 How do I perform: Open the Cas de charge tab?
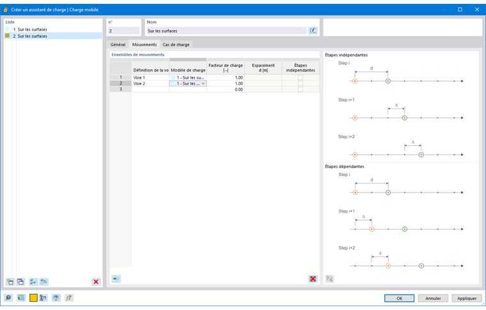tap(176, 45)
